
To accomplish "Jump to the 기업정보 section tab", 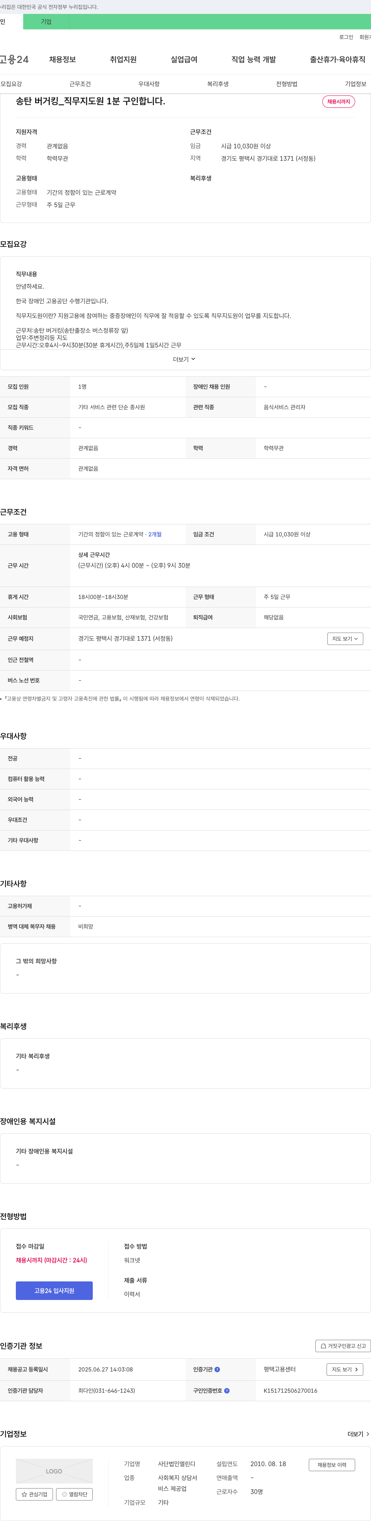I will (356, 84).
